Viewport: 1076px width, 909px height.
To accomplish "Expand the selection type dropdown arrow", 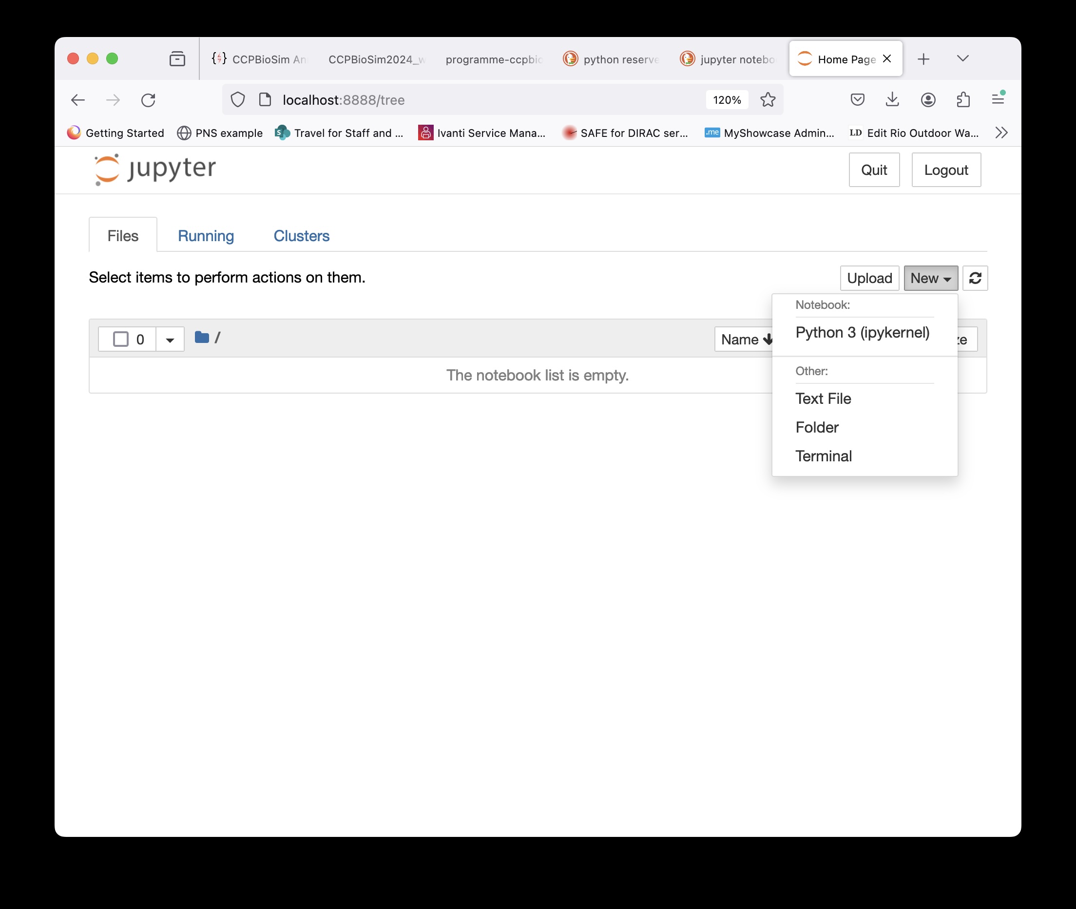I will [170, 340].
